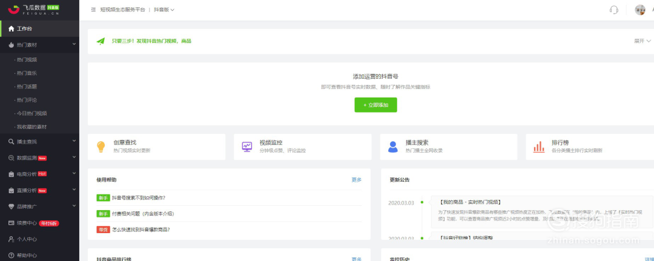Open customer service headset icon

point(613,10)
